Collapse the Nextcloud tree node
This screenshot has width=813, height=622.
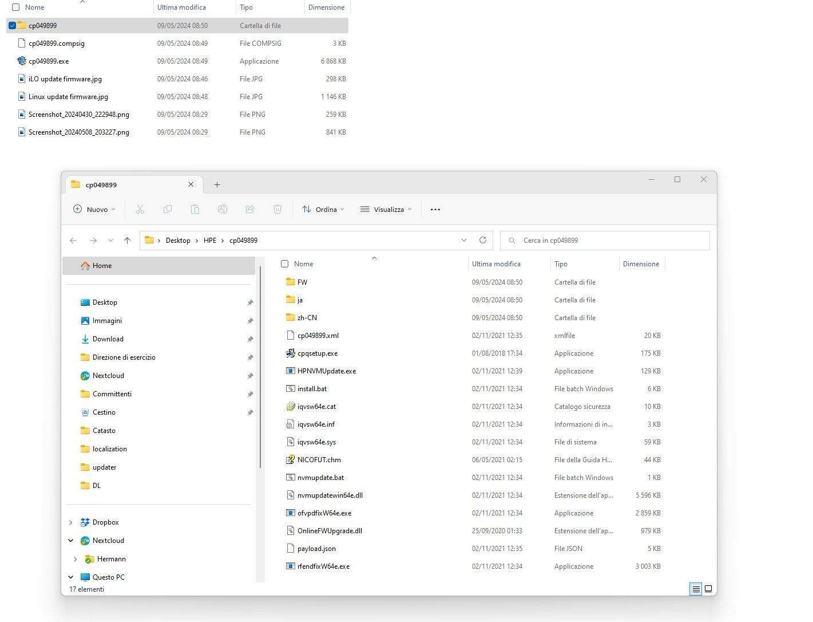pos(71,541)
